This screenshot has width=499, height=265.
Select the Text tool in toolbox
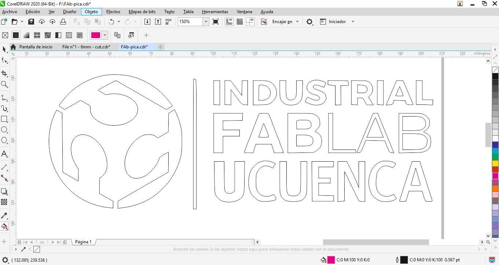4,154
